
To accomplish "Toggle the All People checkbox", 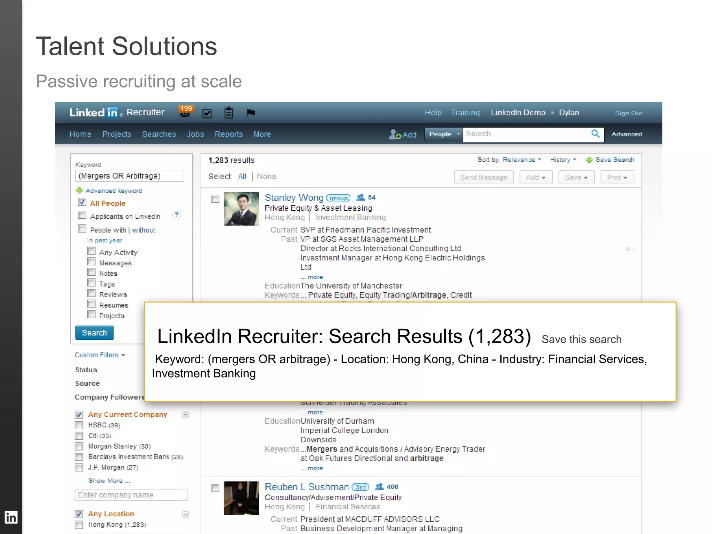I will coord(82,202).
